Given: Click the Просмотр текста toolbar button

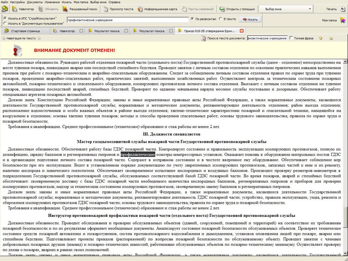Looking at the screenshot, I should [119, 9].
